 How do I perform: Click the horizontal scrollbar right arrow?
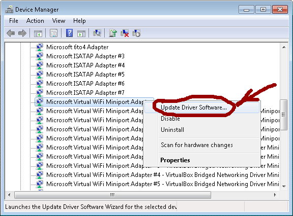(x=275, y=195)
